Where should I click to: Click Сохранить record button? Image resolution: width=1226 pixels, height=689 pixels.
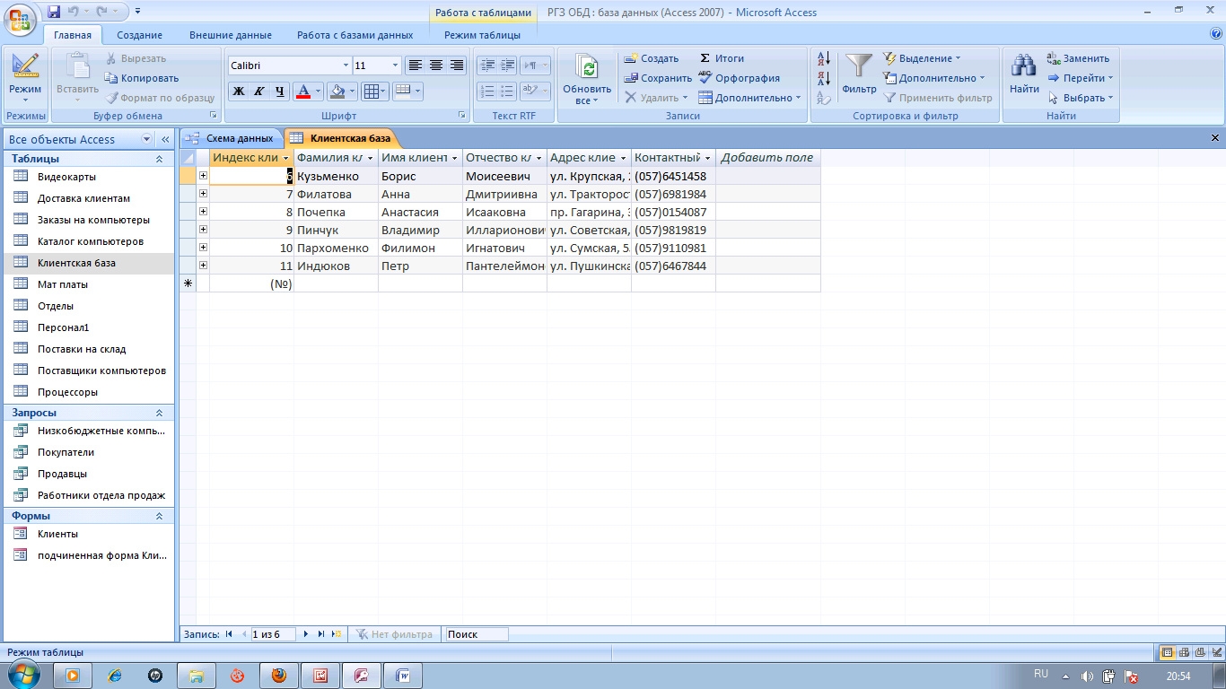[659, 78]
